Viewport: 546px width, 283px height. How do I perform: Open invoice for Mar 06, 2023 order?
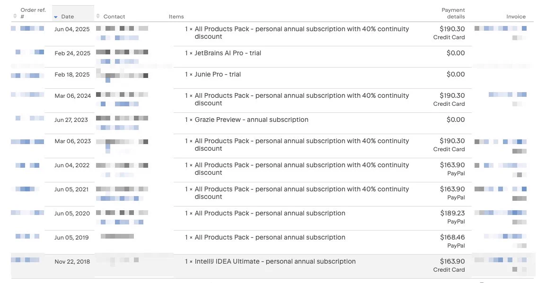tap(501, 142)
